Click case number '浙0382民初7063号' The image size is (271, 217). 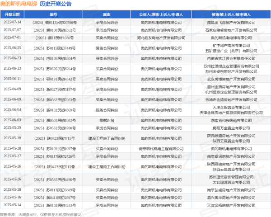click(55, 100)
